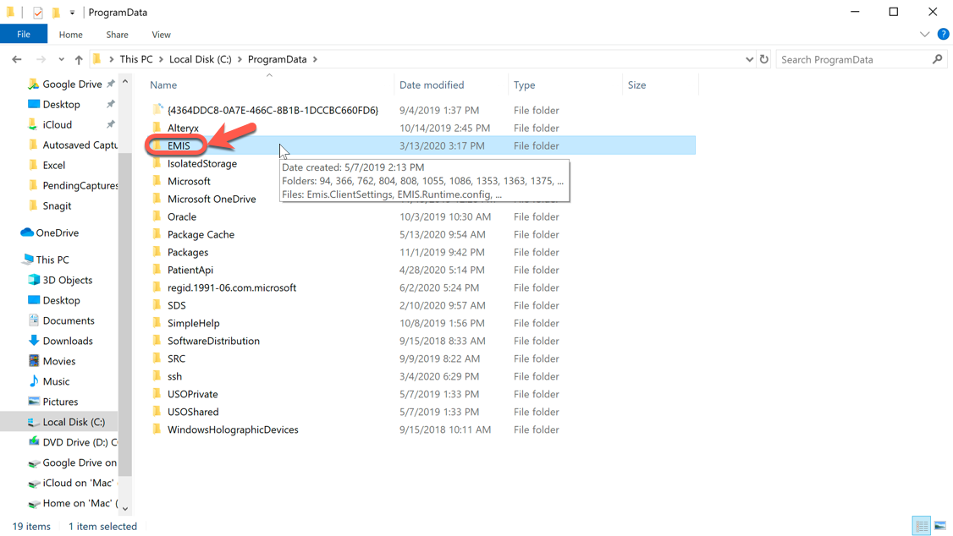Click ProgramData breadcrumb segment
The width and height of the screenshot is (953, 536).
277,59
